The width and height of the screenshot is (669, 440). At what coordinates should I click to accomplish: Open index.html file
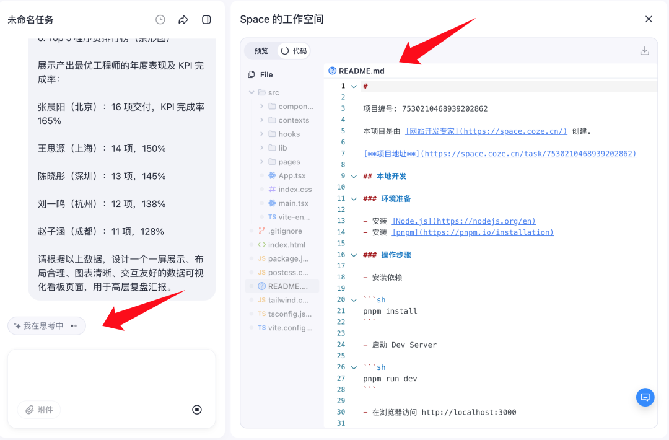282,245
